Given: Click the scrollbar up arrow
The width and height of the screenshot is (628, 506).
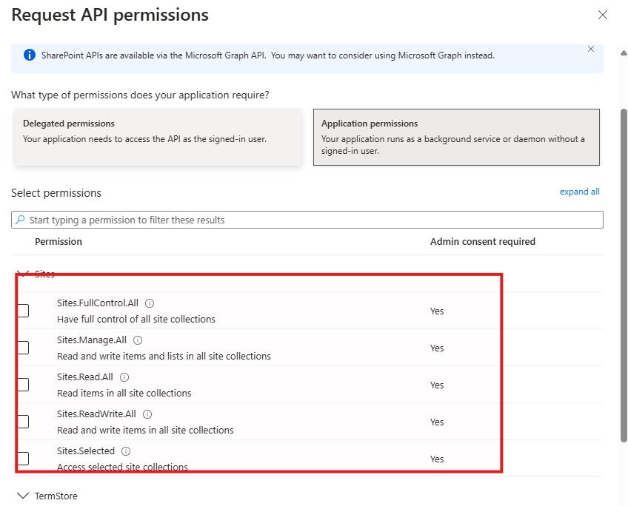Looking at the screenshot, I should (x=624, y=53).
